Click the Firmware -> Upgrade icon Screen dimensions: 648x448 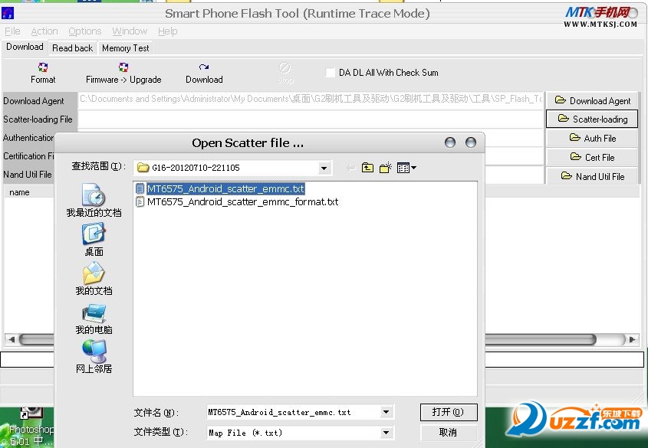click(x=123, y=67)
